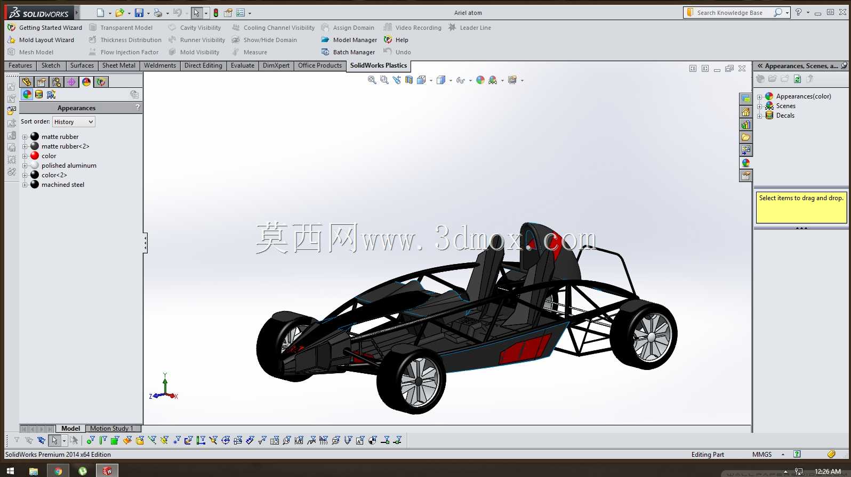This screenshot has width=851, height=477.
Task: Expand the machined steel node
Action: (x=25, y=185)
